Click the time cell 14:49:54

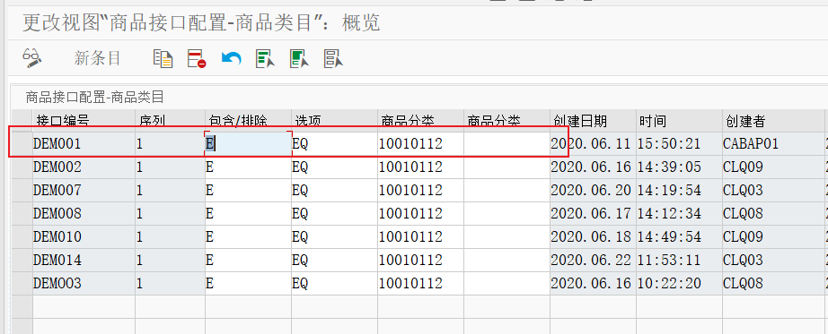pos(679,236)
